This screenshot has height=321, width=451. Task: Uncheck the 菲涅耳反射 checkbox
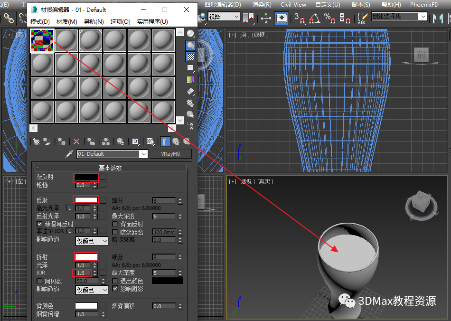(x=40, y=224)
